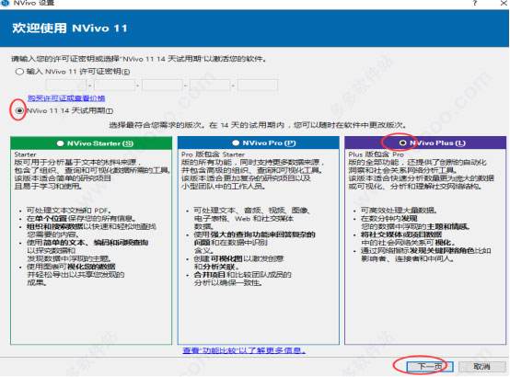Click the Starter bullet 使用图表可视化您的数据
510x377 pixels.
(75, 275)
